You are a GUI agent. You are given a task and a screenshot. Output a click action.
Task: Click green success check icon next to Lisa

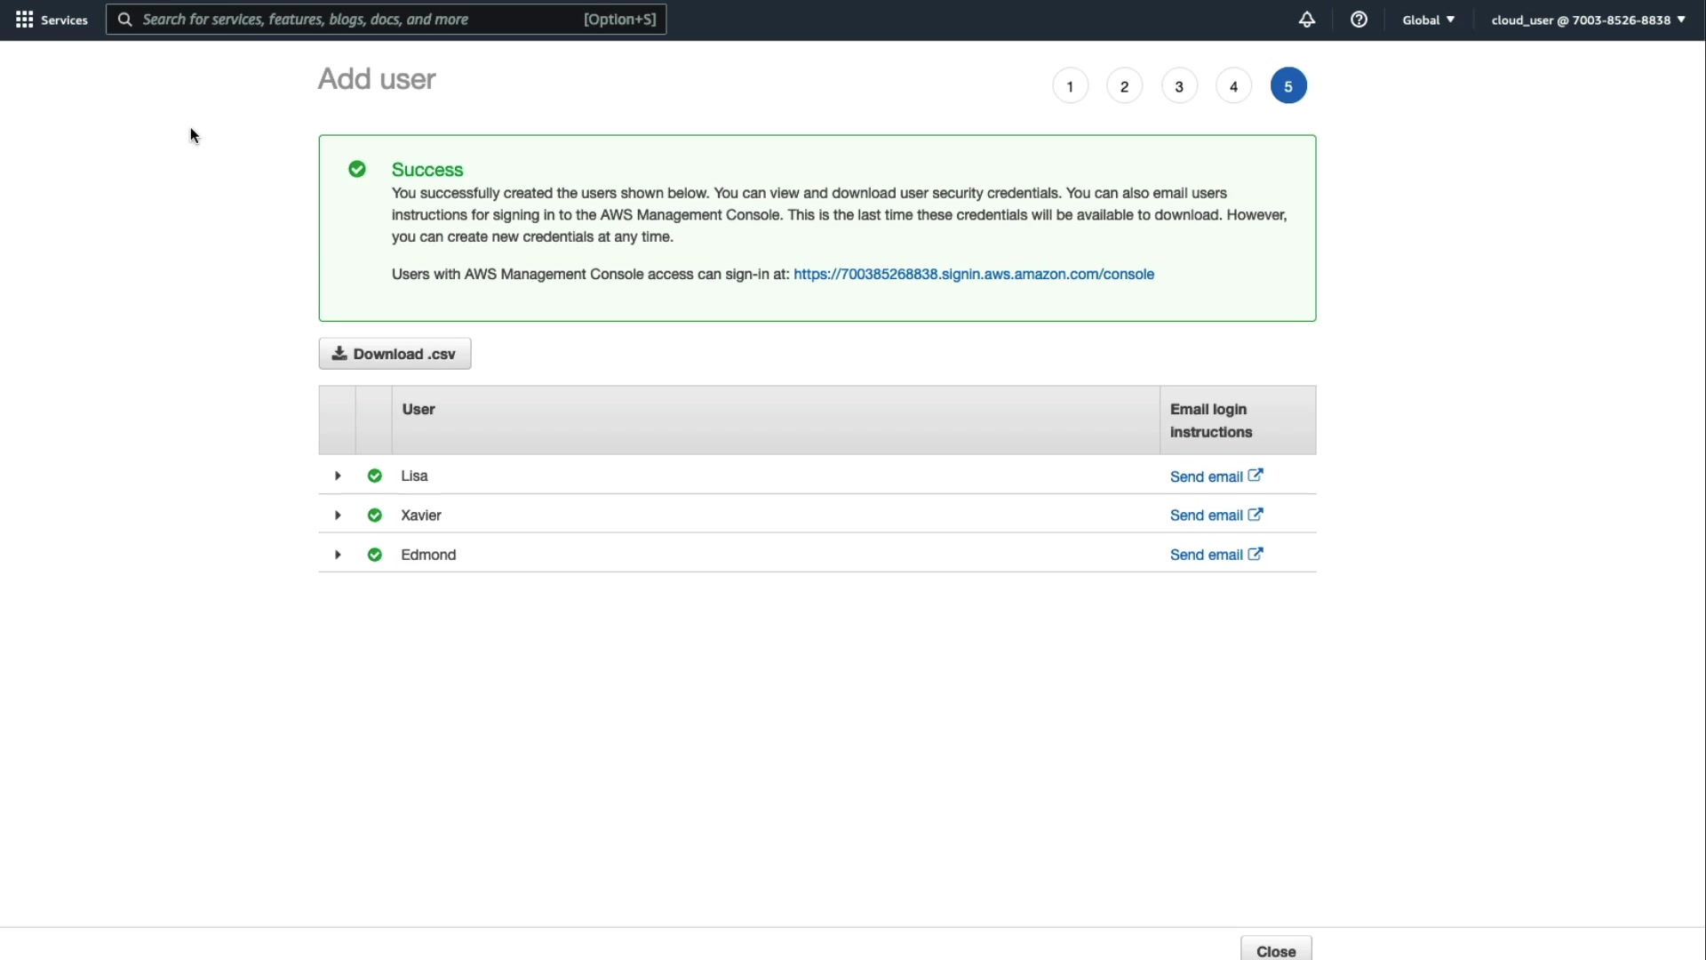tap(375, 476)
